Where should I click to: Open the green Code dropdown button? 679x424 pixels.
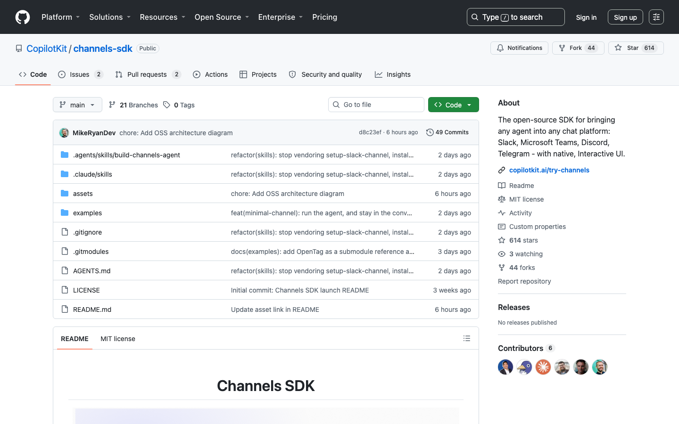[x=454, y=105]
